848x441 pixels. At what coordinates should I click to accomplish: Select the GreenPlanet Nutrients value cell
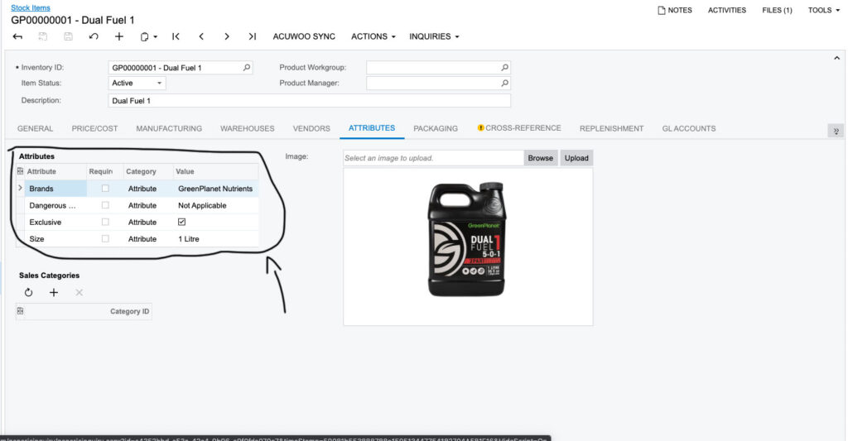coord(215,189)
